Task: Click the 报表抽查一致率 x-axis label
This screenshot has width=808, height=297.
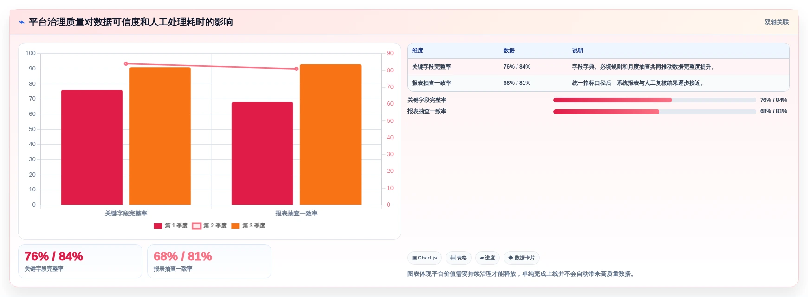Action: pyautogui.click(x=297, y=214)
